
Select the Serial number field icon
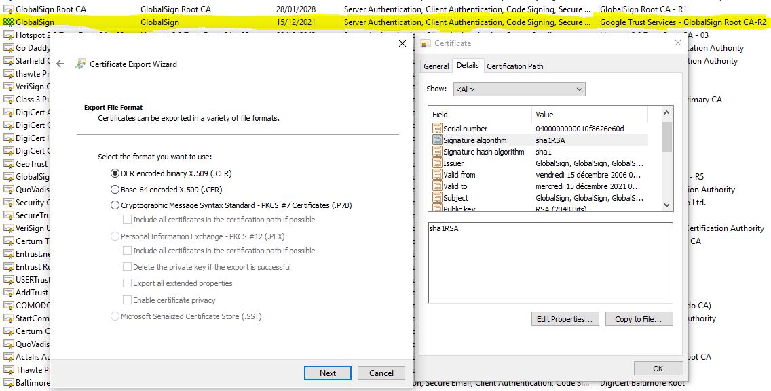point(437,129)
